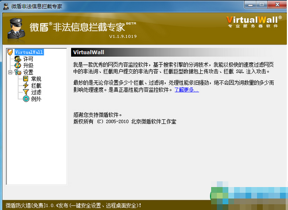Select the VirtualWall root tree item

29,52
